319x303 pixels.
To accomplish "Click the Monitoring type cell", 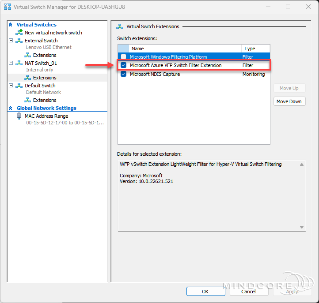I will [x=254, y=74].
